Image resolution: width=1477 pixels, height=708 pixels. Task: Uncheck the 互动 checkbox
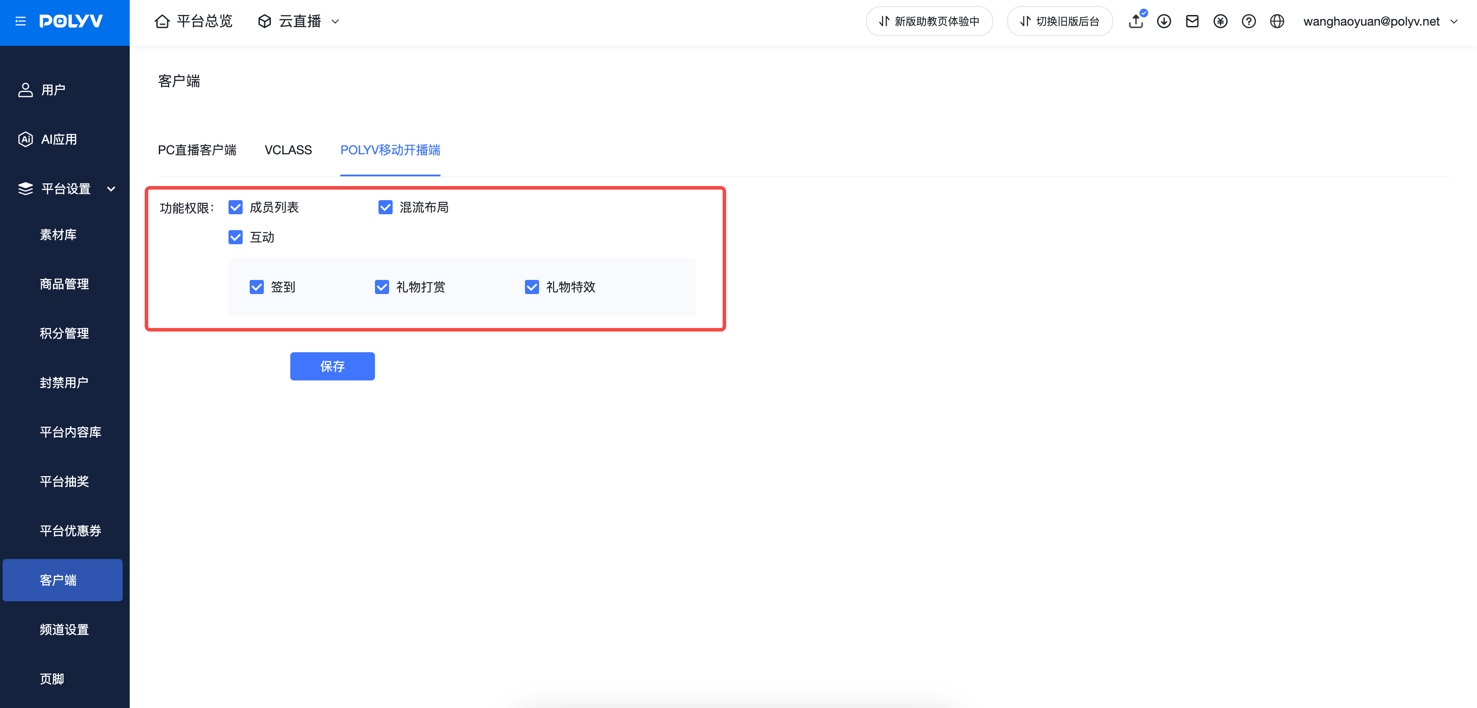236,237
